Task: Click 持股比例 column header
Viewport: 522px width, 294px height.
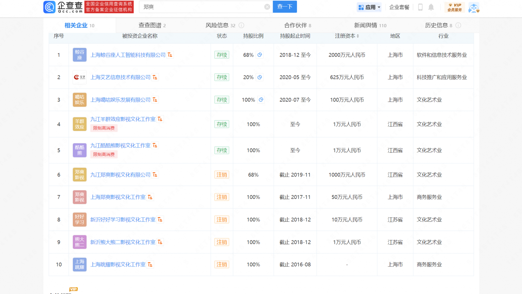Action: click(253, 36)
